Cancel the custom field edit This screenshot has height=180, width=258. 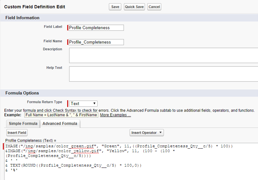pyautogui.click(x=154, y=7)
